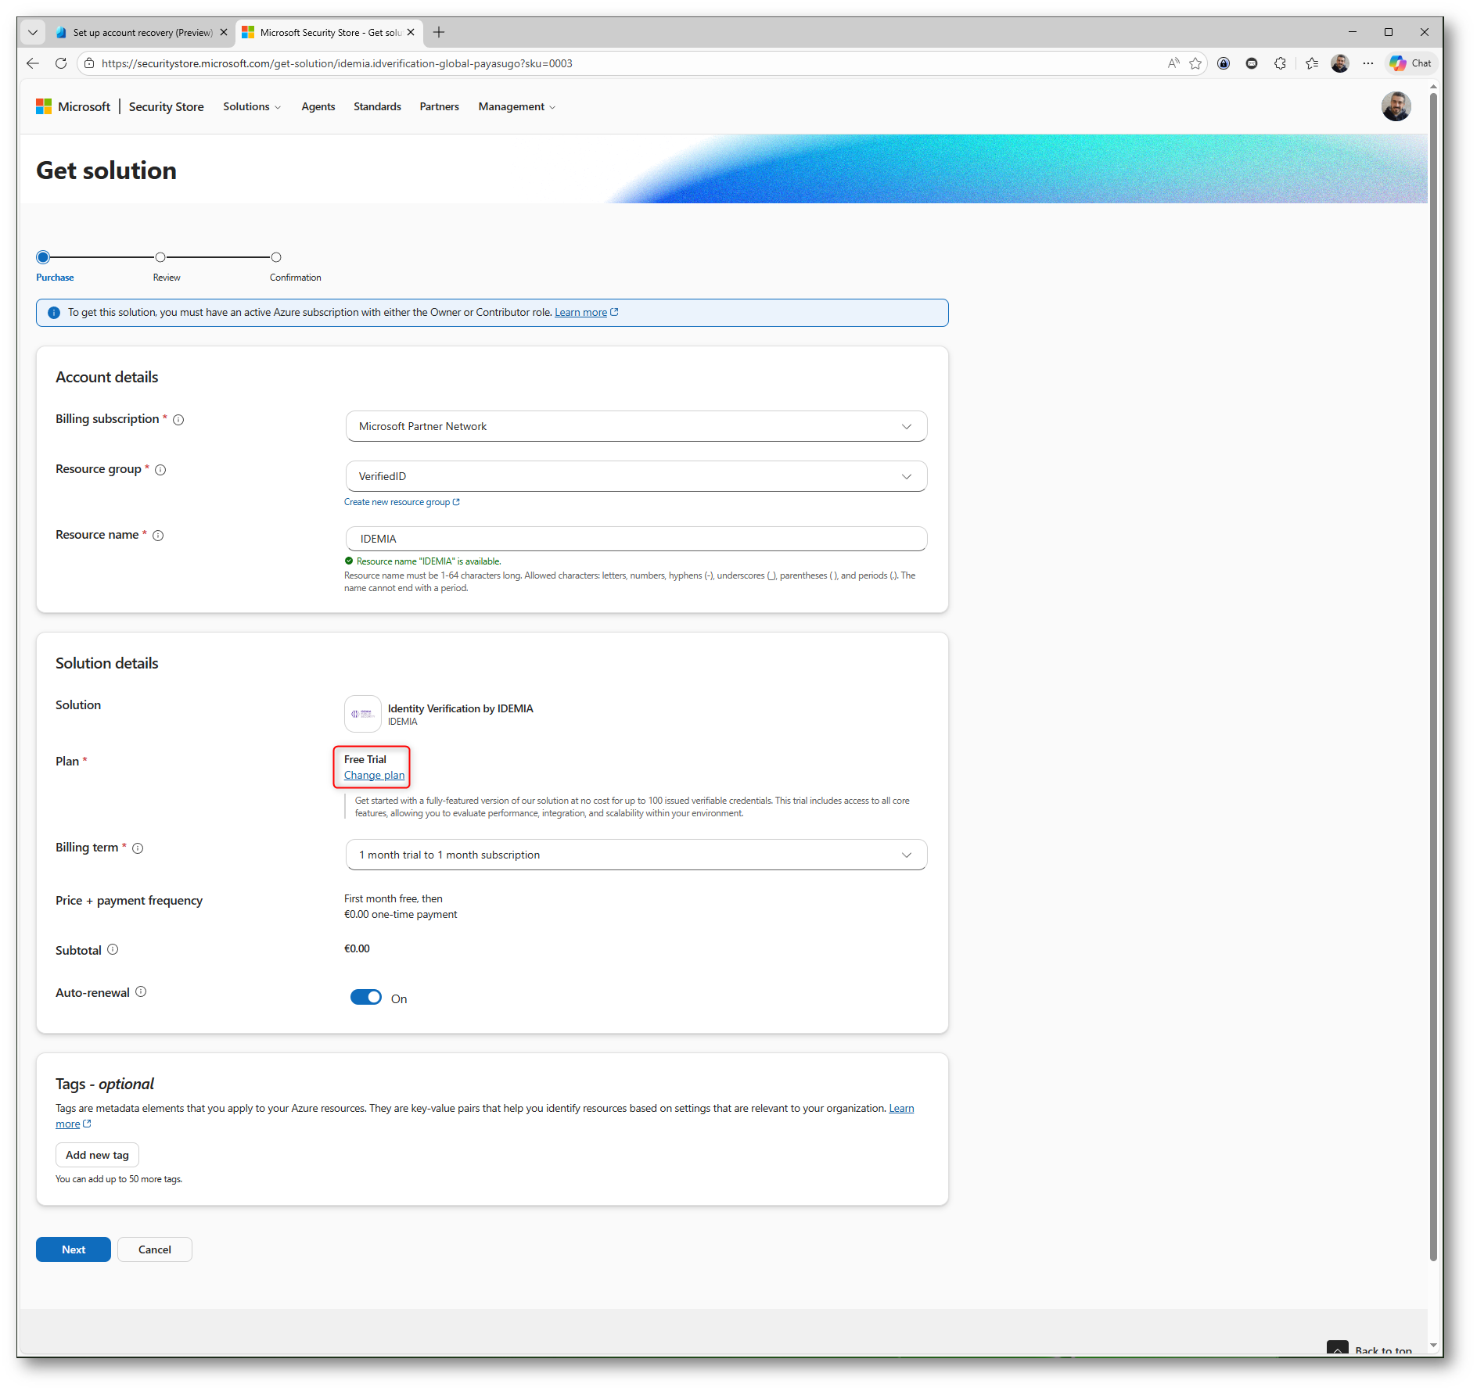1477x1391 pixels.
Task: Open Copilot Chat in the browser
Action: [x=1411, y=63]
